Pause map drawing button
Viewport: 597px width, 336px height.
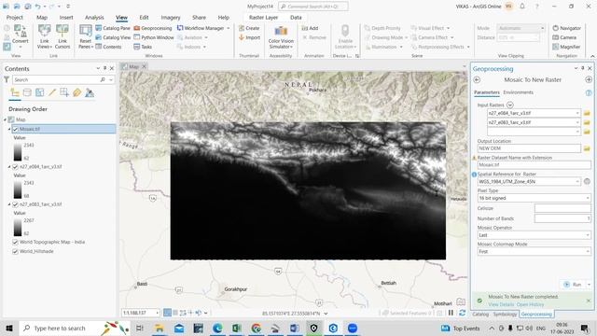click(x=451, y=313)
